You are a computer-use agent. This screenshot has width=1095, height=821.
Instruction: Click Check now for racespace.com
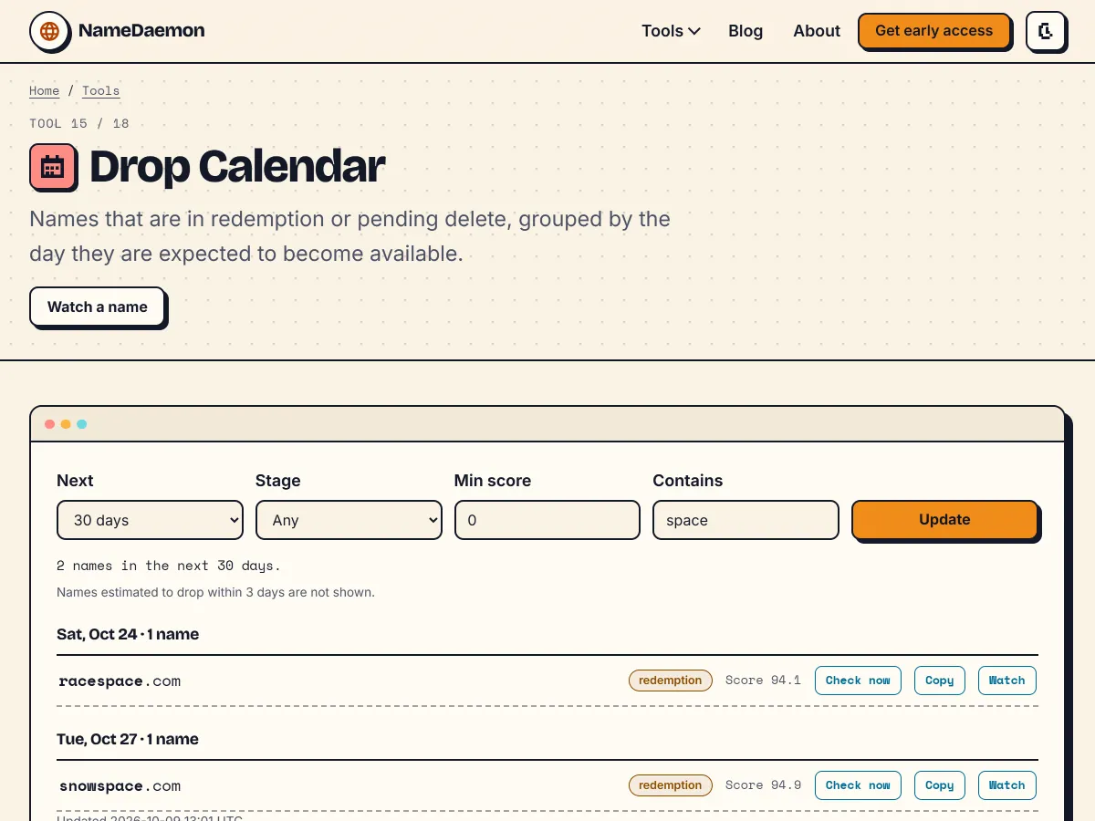(x=858, y=681)
